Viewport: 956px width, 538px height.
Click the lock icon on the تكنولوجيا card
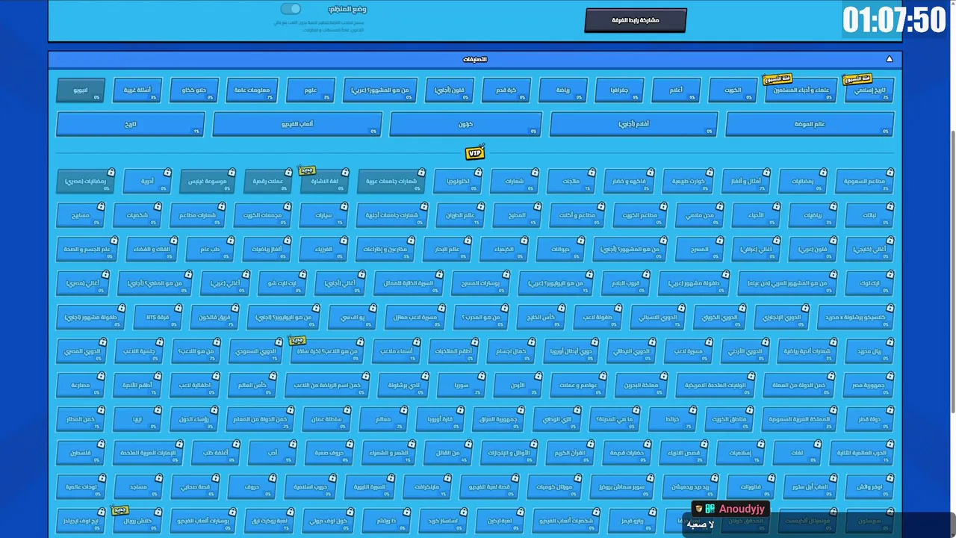tap(477, 173)
